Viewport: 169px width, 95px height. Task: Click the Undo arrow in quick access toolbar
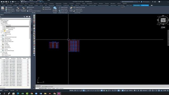click(x=15, y=2)
